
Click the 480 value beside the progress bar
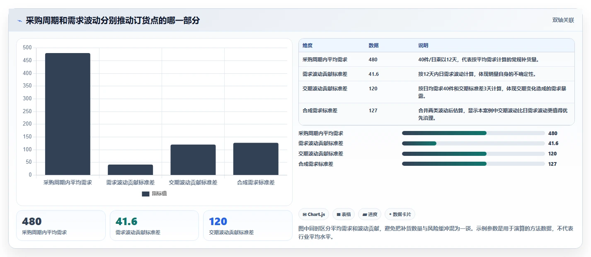coord(553,133)
